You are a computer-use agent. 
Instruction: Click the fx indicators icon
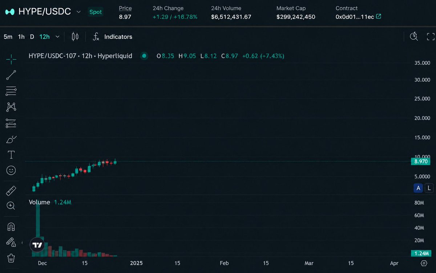click(x=96, y=36)
